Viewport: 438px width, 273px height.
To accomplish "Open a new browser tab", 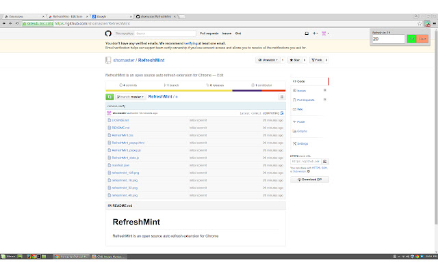I will pos(182,16).
